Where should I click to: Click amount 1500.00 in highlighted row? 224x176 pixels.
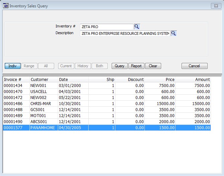[x=193, y=127]
